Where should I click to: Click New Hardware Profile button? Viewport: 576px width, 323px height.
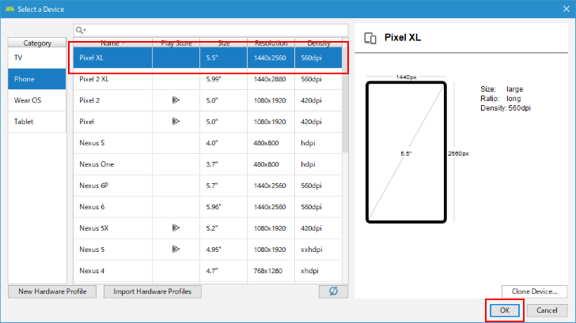[52, 291]
